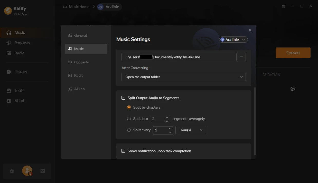Click the gear icon below DURATION
The height and width of the screenshot is (183, 318).
(293, 89)
